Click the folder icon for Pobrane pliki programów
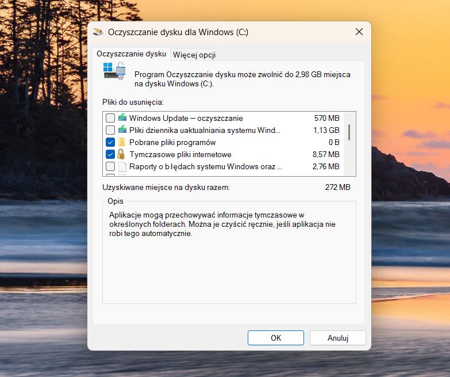This screenshot has width=450, height=377. tap(122, 142)
